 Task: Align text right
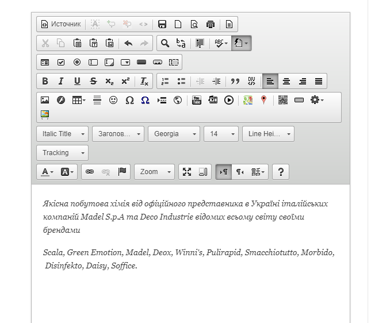point(303,82)
